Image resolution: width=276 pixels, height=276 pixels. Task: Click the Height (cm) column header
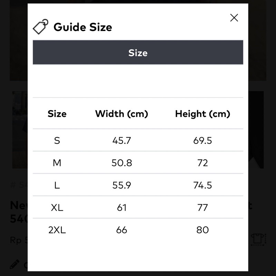click(203, 114)
